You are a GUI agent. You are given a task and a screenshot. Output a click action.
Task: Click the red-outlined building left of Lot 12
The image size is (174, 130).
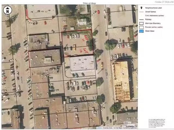tap(45, 58)
